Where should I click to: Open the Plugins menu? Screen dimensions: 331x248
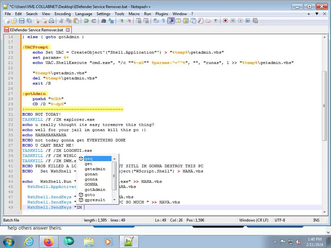click(x=162, y=14)
